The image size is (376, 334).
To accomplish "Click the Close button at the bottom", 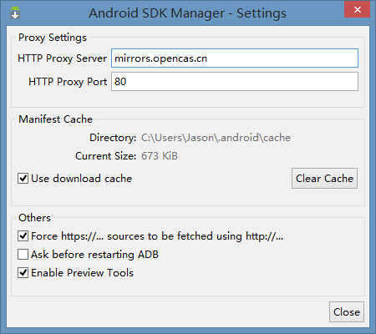I will click(347, 312).
